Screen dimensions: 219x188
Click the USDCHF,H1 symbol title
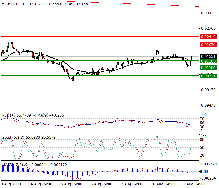click(16, 4)
